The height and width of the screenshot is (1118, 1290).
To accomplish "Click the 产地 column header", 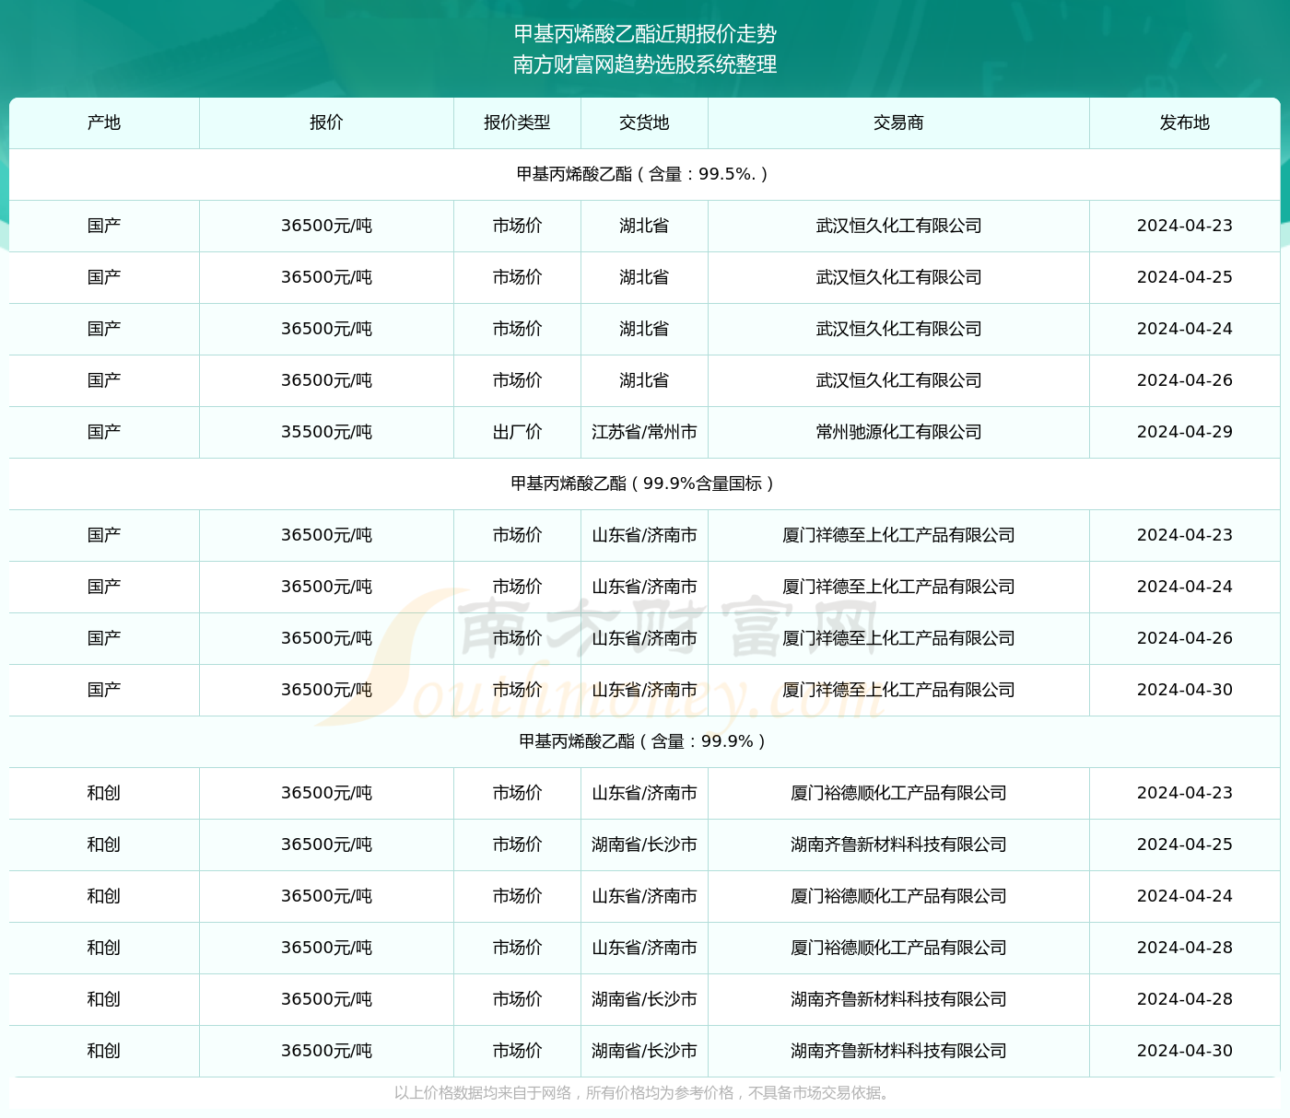I will [x=104, y=122].
